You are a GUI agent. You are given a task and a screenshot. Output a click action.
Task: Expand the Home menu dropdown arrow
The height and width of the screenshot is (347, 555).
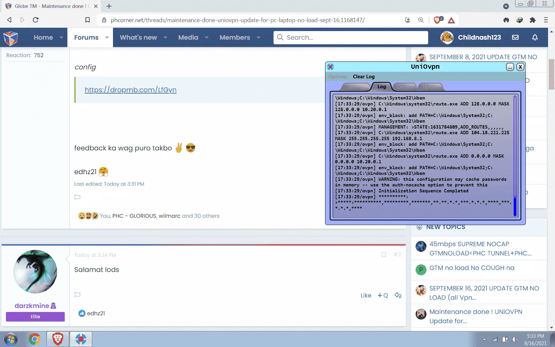point(61,38)
